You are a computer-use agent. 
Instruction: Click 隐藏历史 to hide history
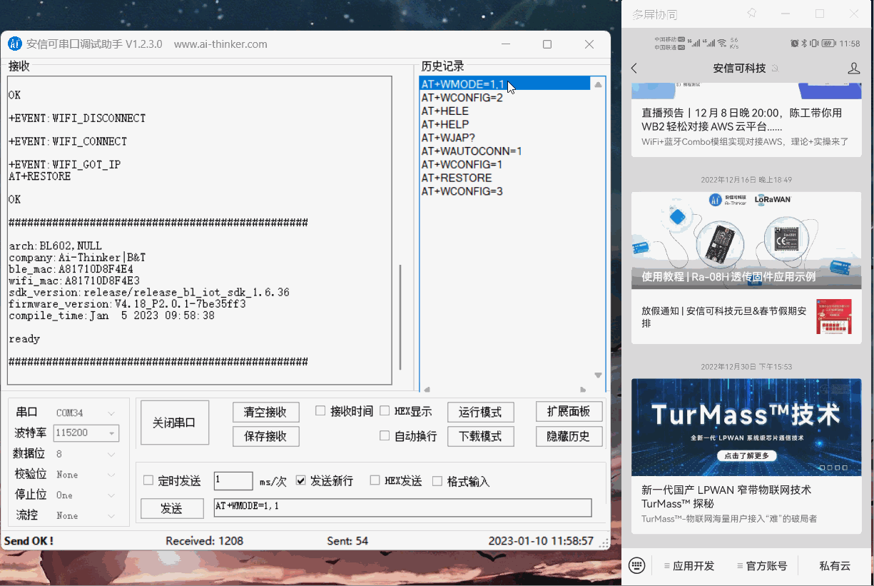569,436
